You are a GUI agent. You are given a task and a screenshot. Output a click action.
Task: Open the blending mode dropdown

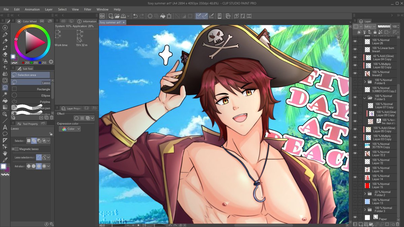coord(369,27)
